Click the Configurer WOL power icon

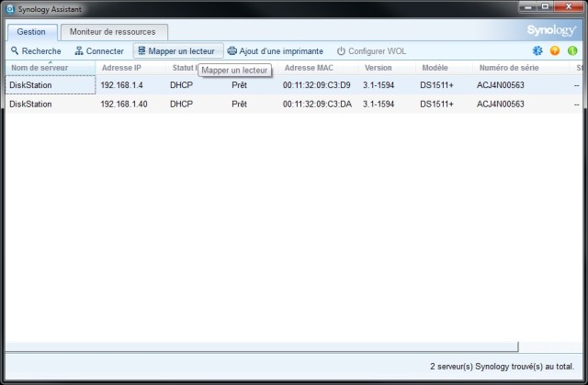[341, 51]
